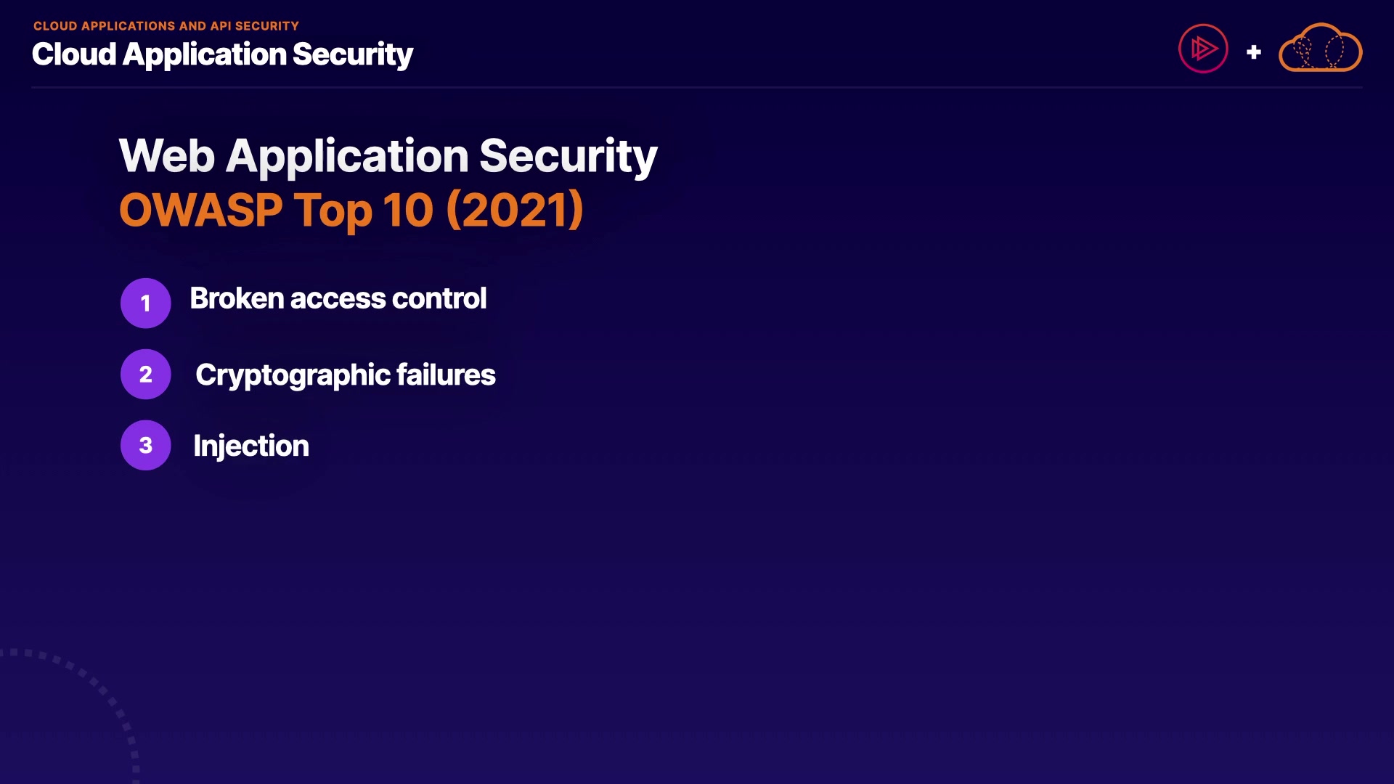Click the Pluralsight play logo icon

point(1203,49)
